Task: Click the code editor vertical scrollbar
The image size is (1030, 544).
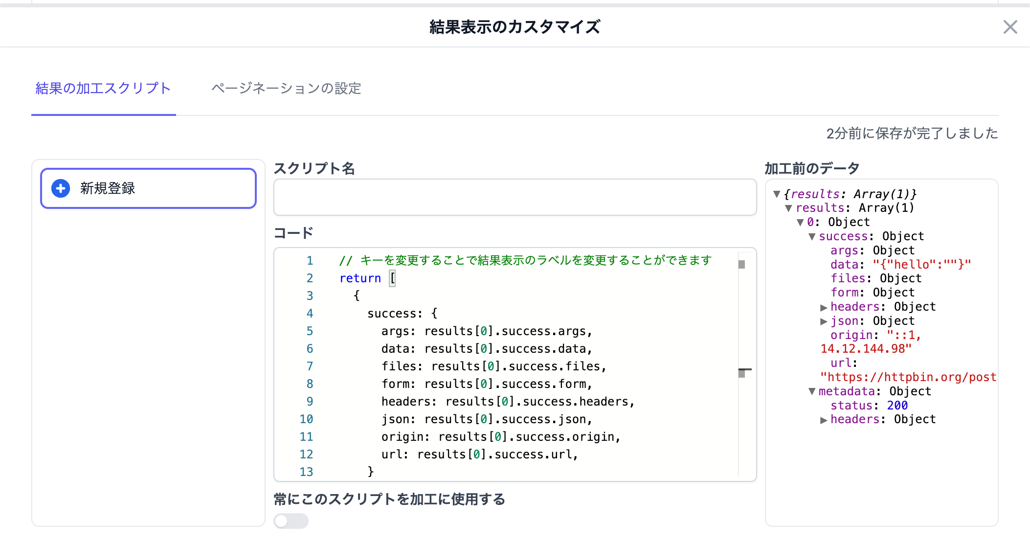Action: (745, 364)
